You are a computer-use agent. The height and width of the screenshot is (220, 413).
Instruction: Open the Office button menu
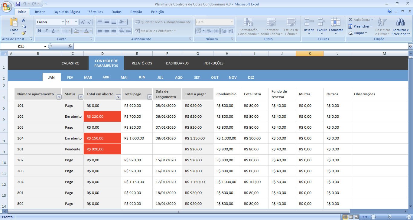click(7, 7)
